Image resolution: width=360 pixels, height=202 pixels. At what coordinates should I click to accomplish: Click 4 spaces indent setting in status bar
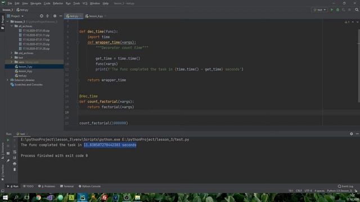click(319, 191)
